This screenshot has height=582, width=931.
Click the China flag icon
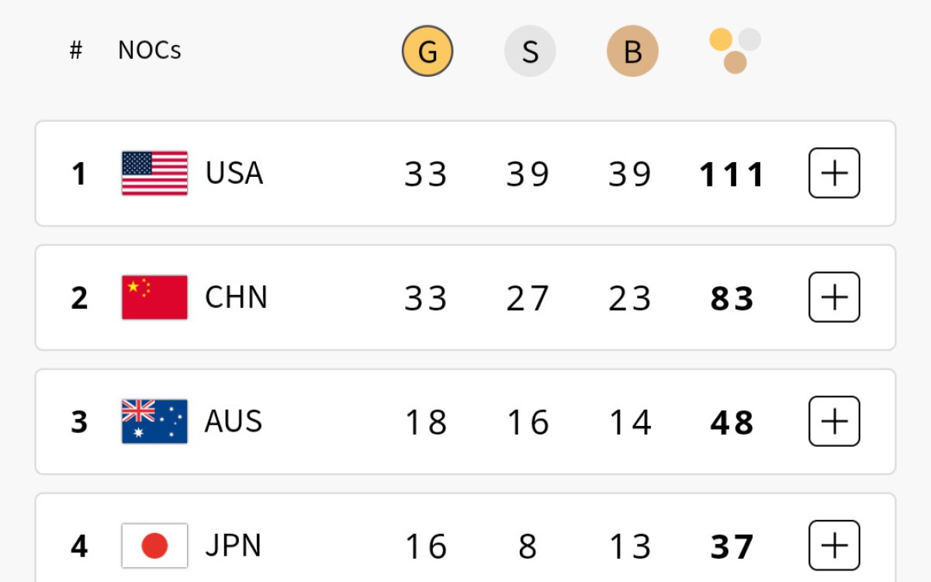click(154, 297)
